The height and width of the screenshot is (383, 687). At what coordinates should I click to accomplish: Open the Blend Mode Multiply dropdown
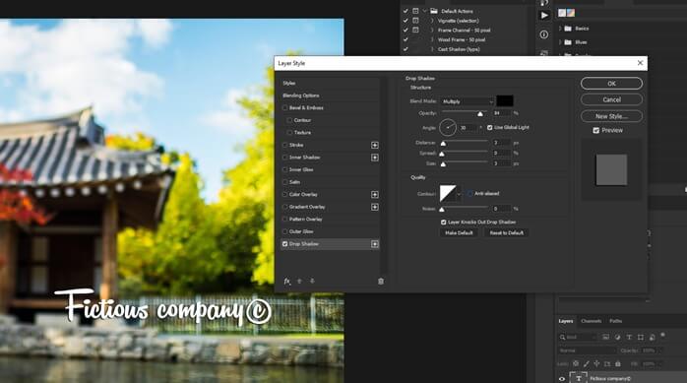pyautogui.click(x=468, y=101)
